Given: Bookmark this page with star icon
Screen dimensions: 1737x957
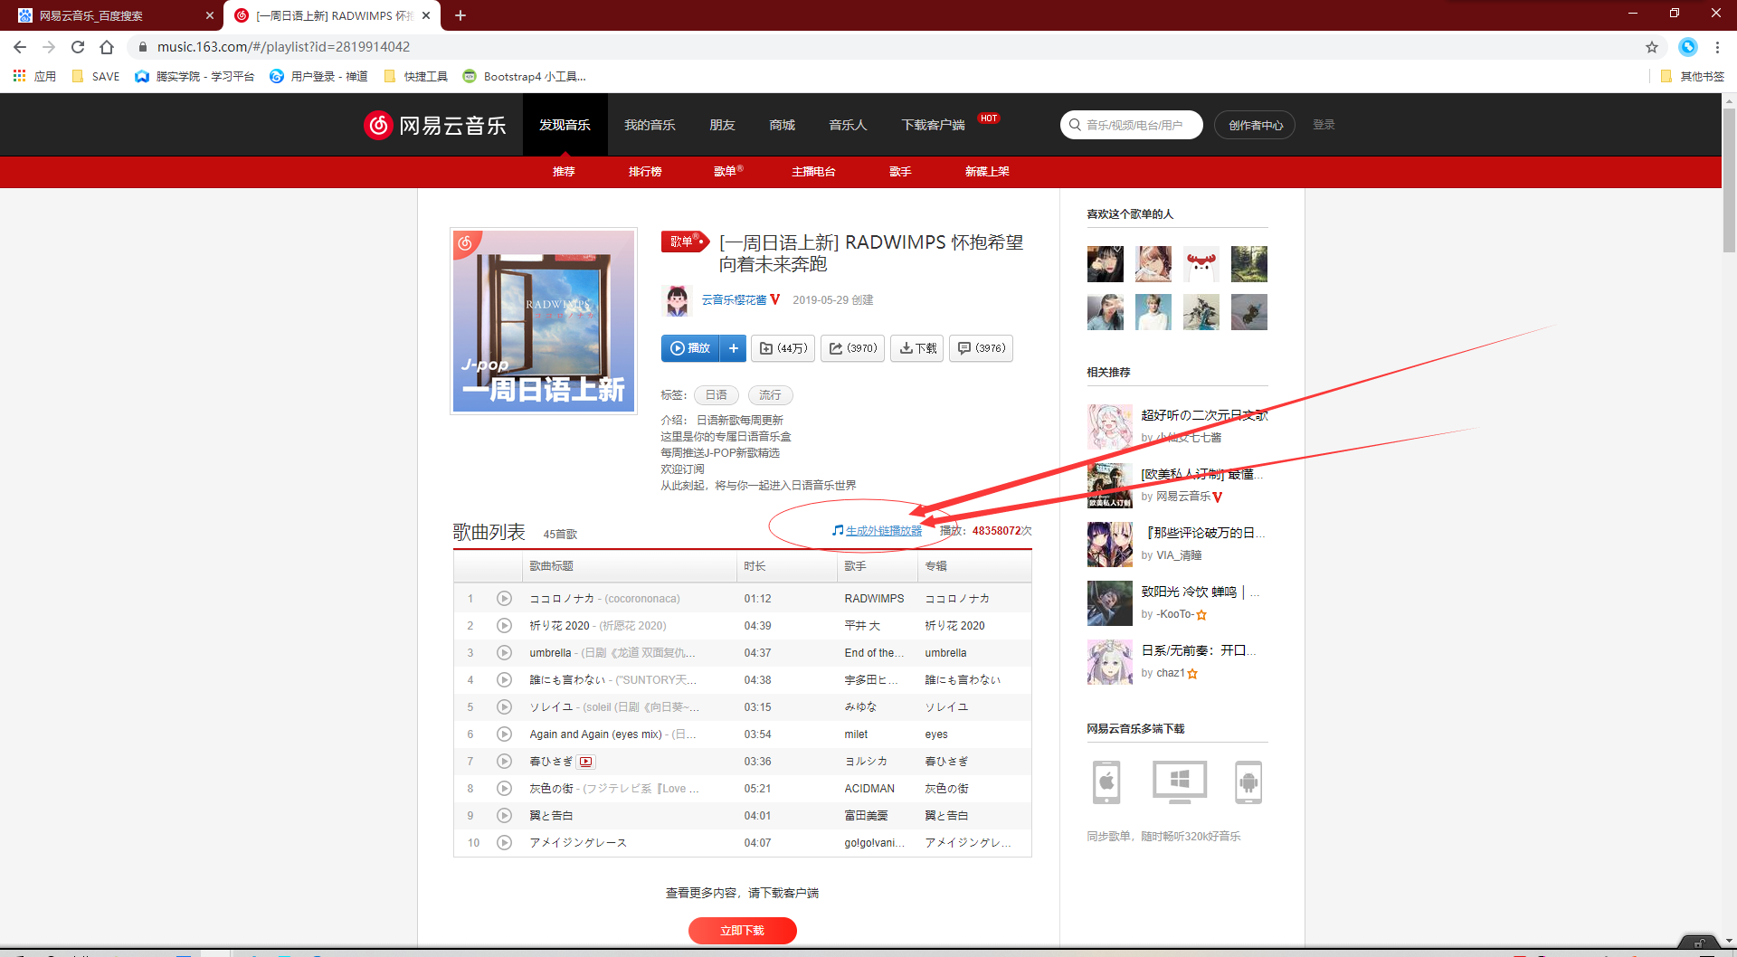Looking at the screenshot, I should [1652, 47].
